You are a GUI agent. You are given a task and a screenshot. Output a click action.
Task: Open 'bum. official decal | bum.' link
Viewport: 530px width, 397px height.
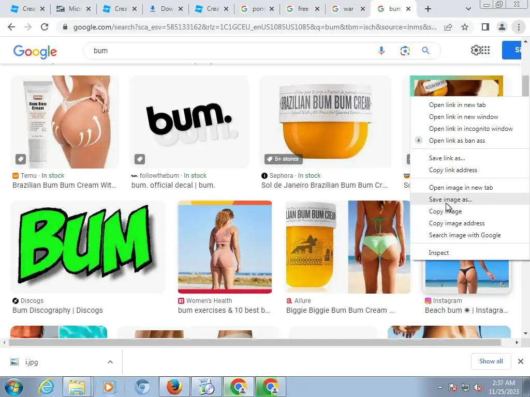click(173, 185)
